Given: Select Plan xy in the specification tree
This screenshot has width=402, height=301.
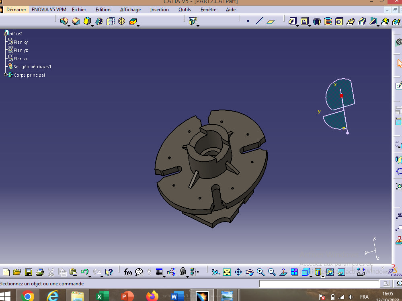Looking at the screenshot, I should coord(21,42).
